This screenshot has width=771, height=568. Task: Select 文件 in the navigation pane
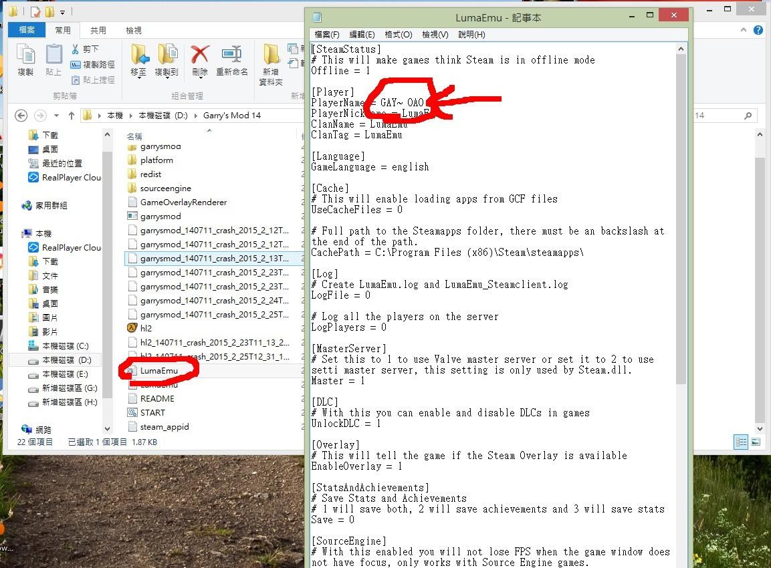coord(43,275)
